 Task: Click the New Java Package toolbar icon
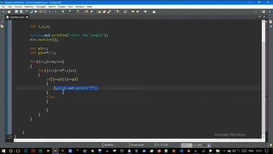[87, 12]
